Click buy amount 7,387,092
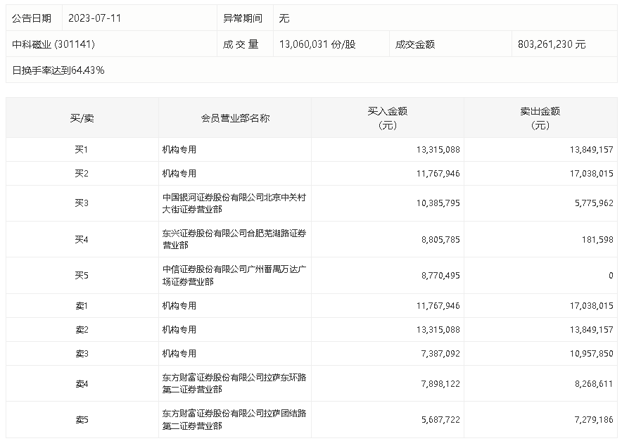Screen dimensions: 622x441 pyautogui.click(x=440, y=353)
